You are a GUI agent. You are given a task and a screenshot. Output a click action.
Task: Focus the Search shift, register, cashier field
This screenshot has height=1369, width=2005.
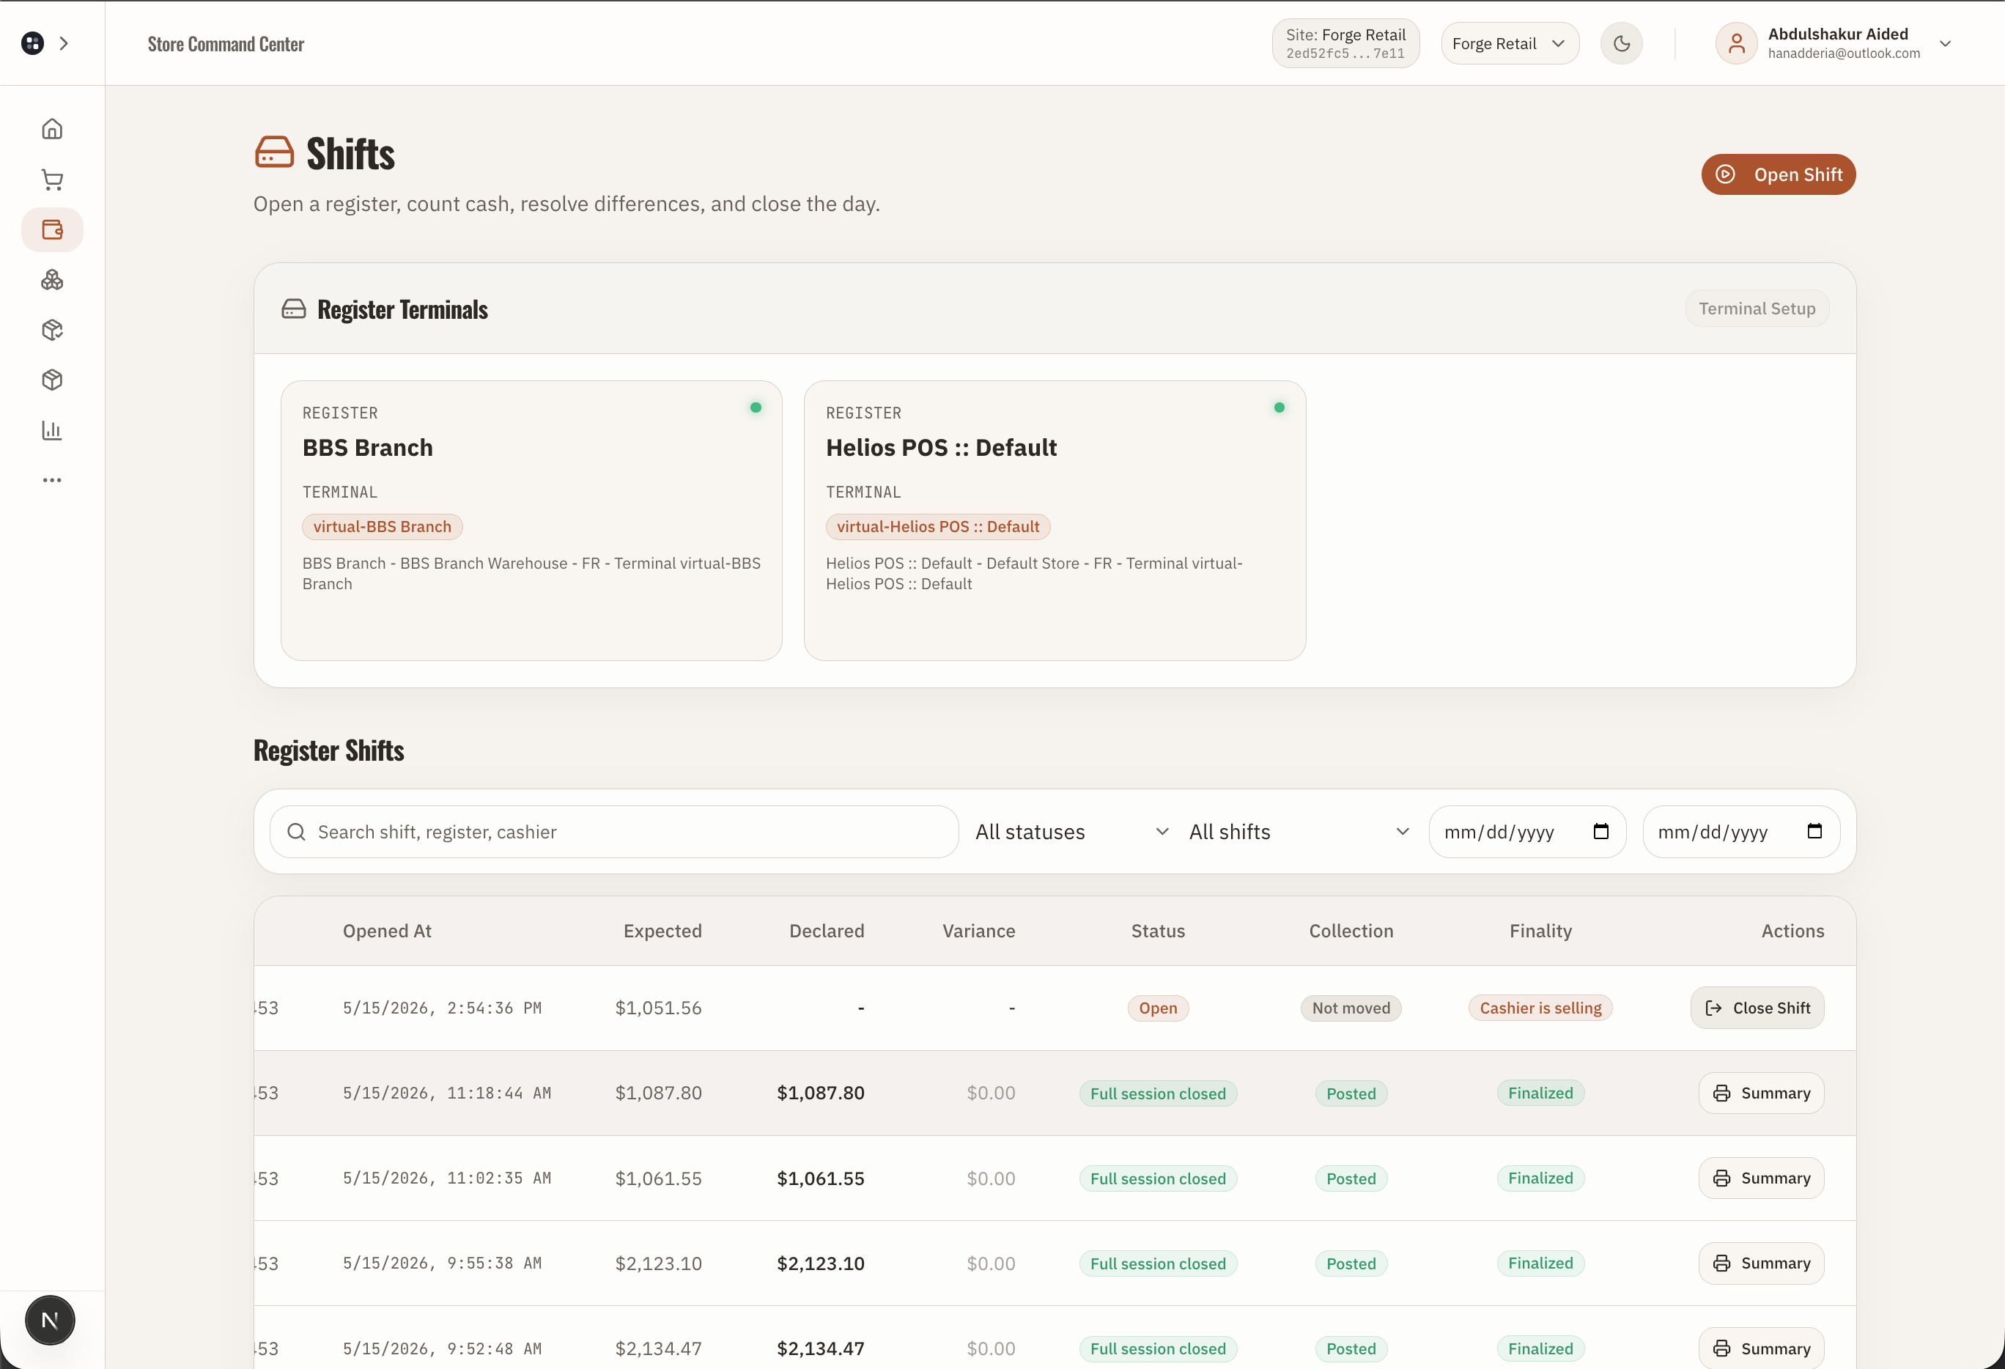(614, 832)
